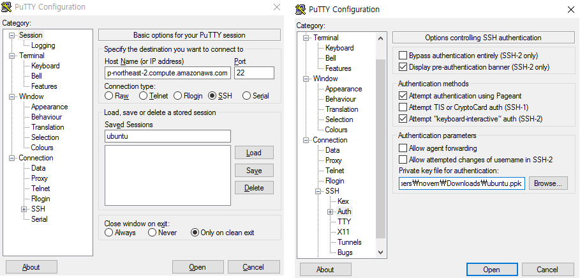Viewport: 580px width, 278px height.
Task: Collapse Window node in left window tree
Action: click(x=11, y=97)
